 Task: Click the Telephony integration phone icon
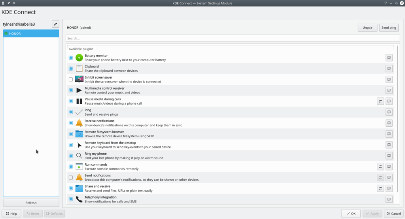click(x=79, y=199)
